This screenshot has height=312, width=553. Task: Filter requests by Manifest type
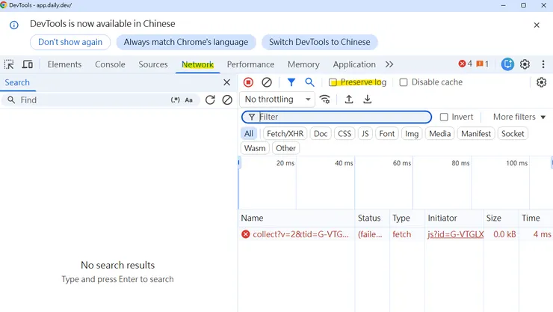point(476,134)
